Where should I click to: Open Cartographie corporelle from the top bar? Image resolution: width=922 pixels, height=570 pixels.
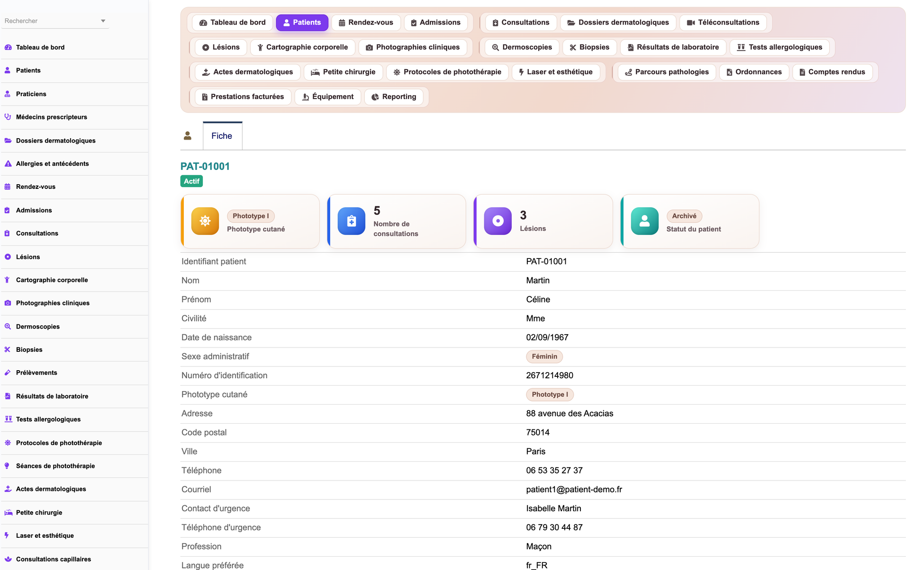(302, 47)
